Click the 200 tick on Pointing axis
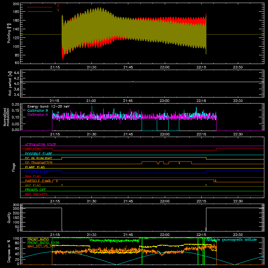 click(16, 4)
